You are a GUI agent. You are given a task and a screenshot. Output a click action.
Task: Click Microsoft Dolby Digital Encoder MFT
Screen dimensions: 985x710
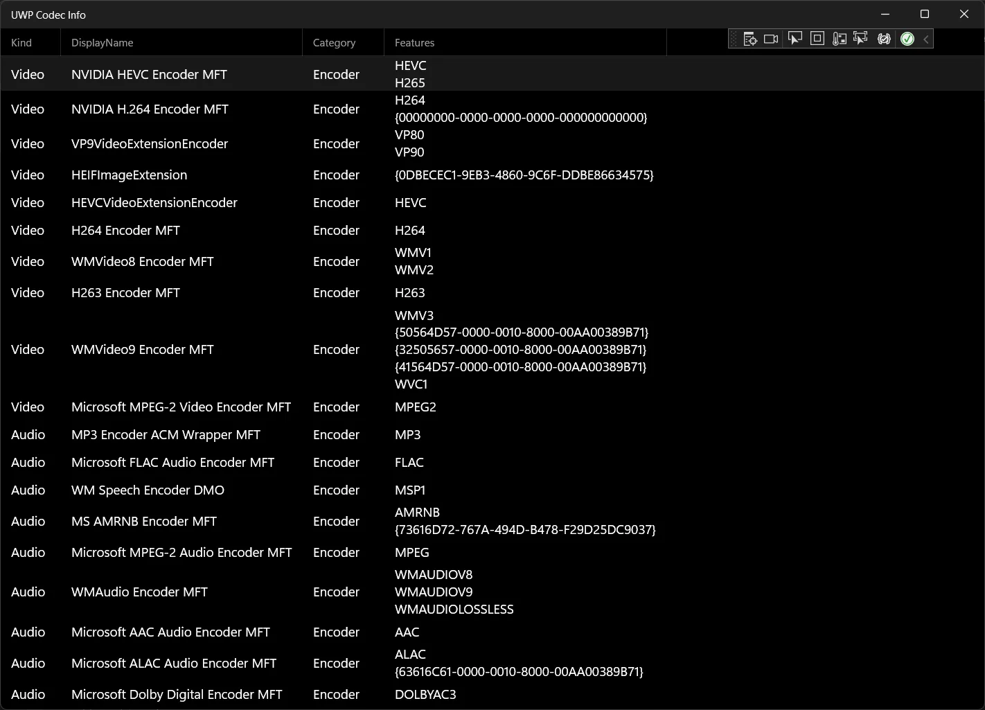coord(177,694)
